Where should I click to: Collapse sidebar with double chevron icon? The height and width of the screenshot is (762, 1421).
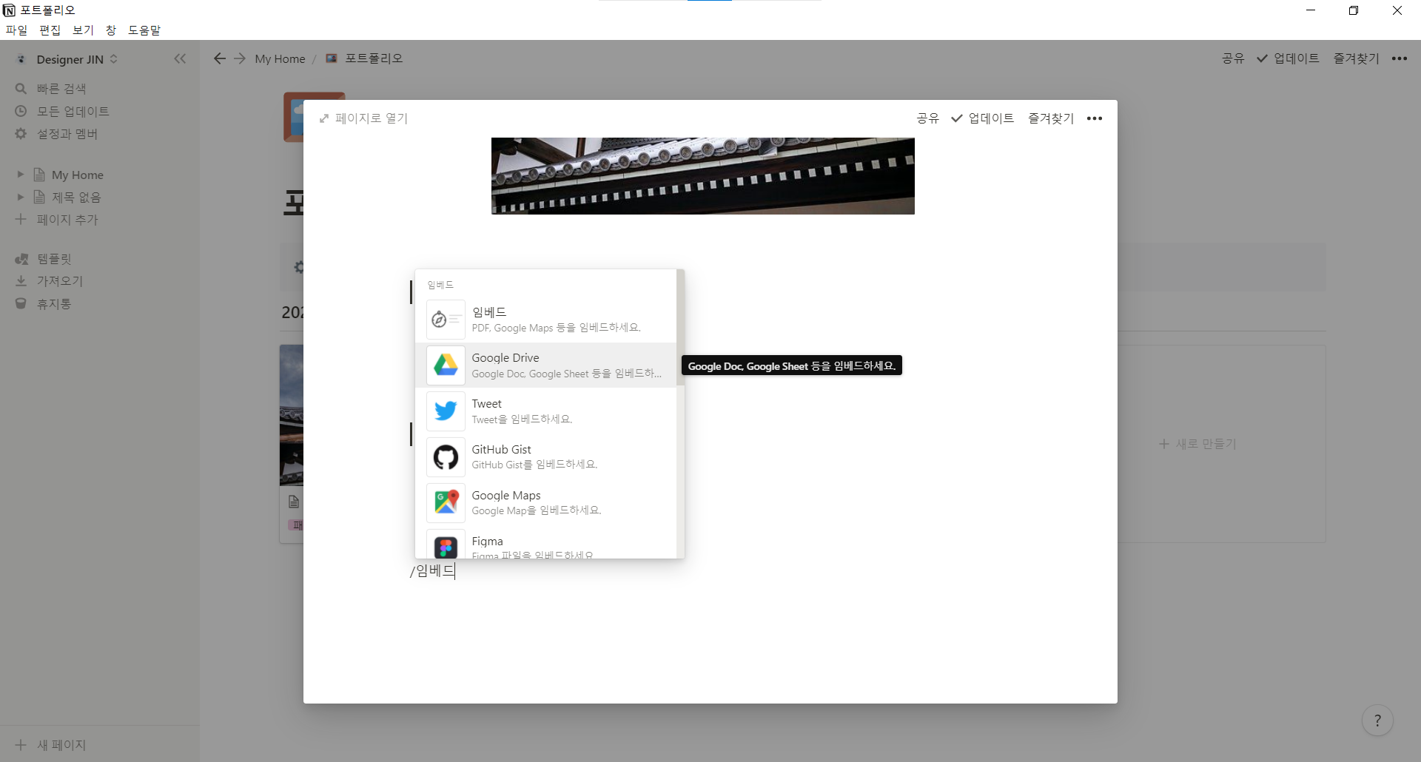click(x=180, y=58)
